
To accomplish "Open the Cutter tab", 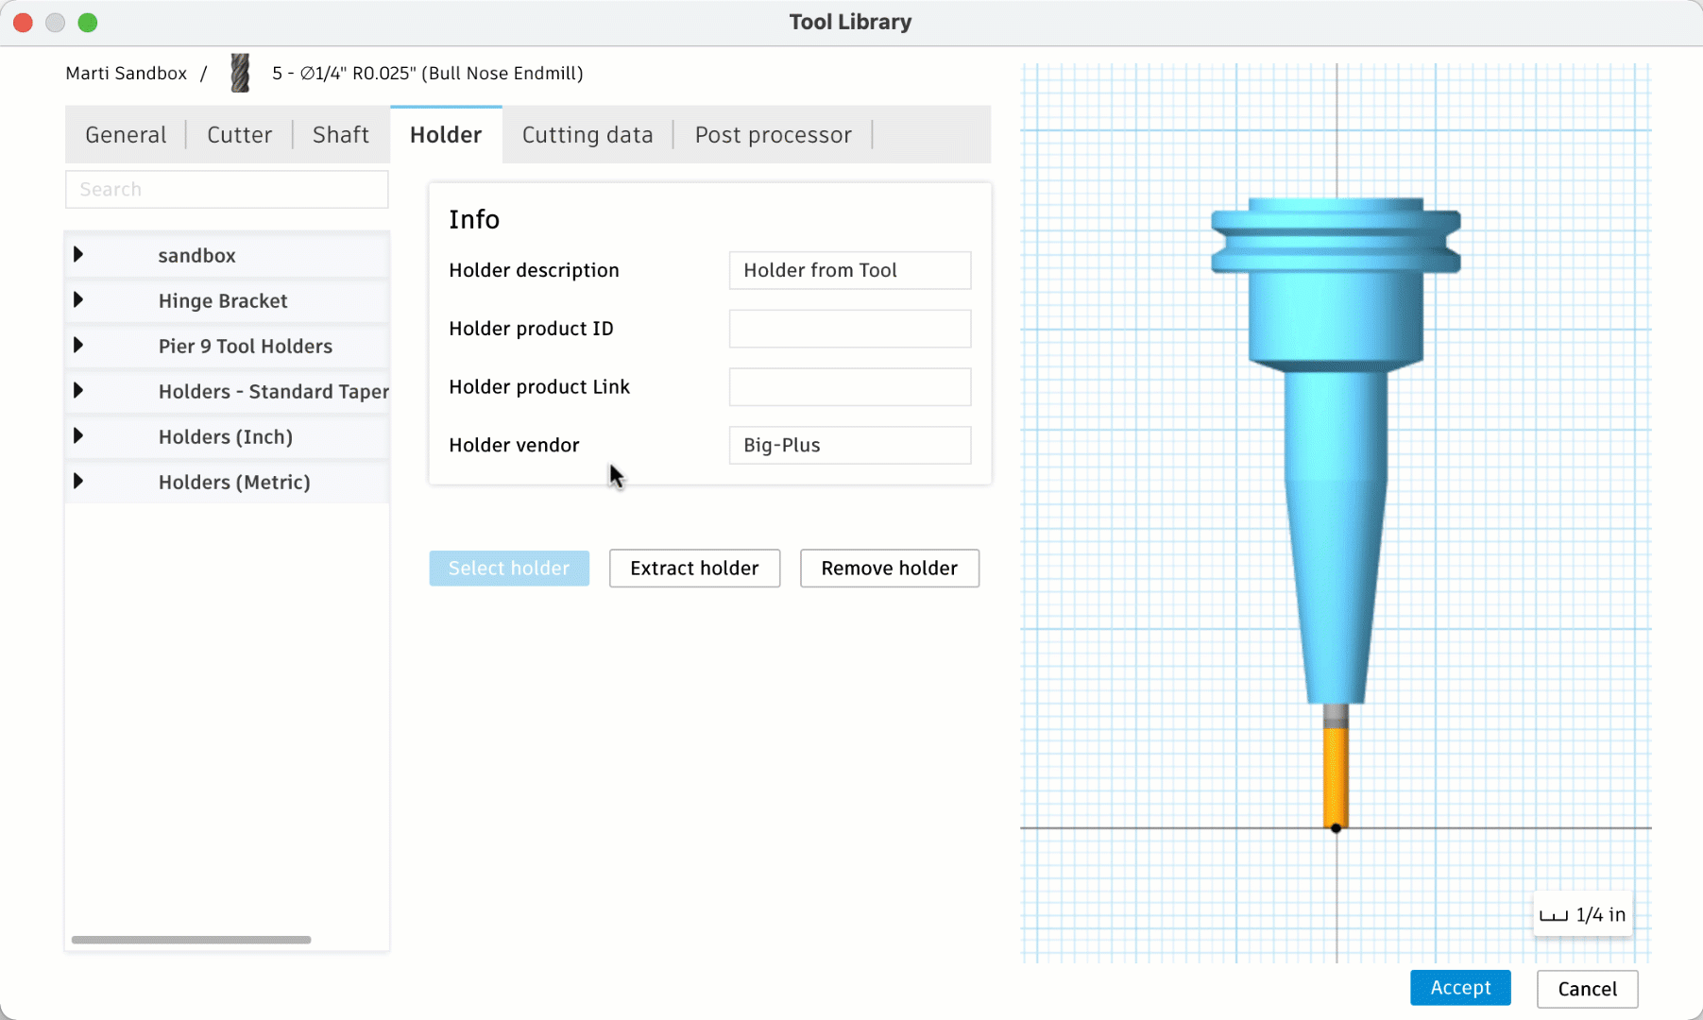I will pos(239,135).
